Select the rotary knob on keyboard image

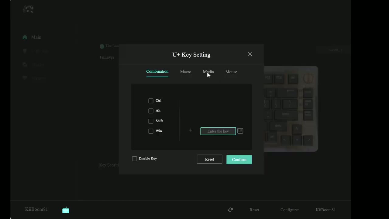pyautogui.click(x=308, y=78)
